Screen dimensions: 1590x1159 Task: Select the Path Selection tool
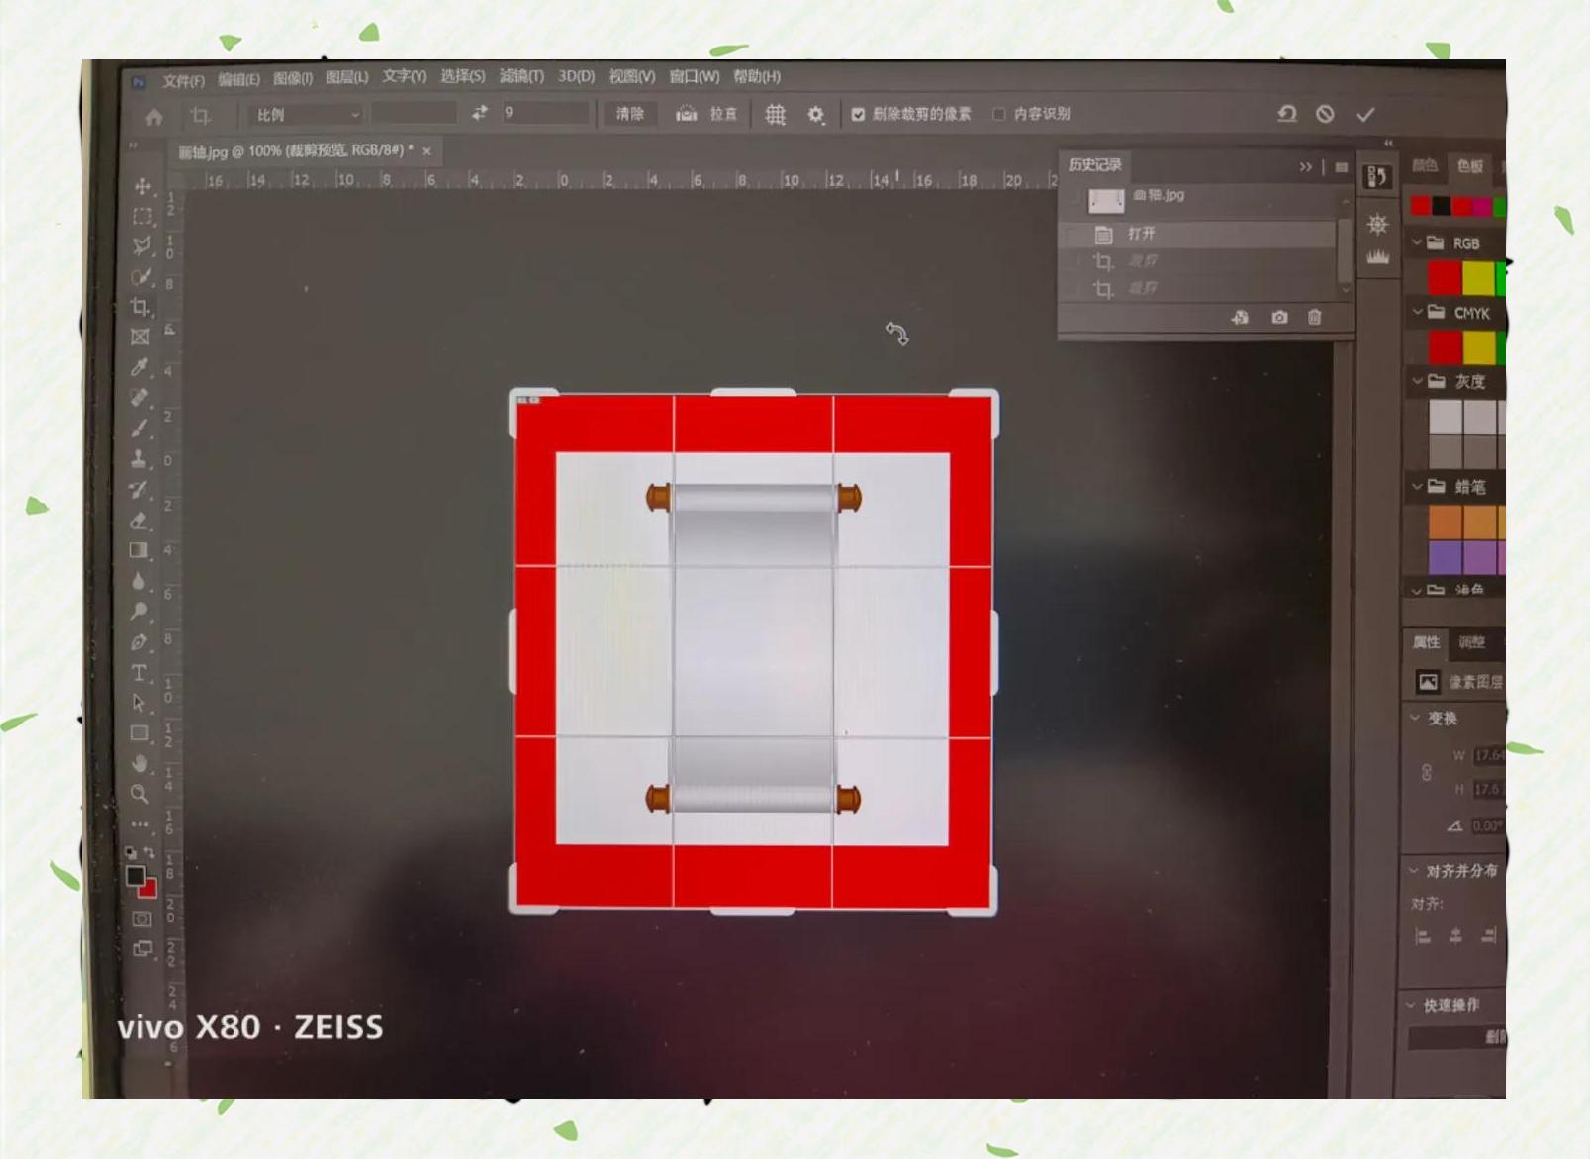tap(139, 703)
